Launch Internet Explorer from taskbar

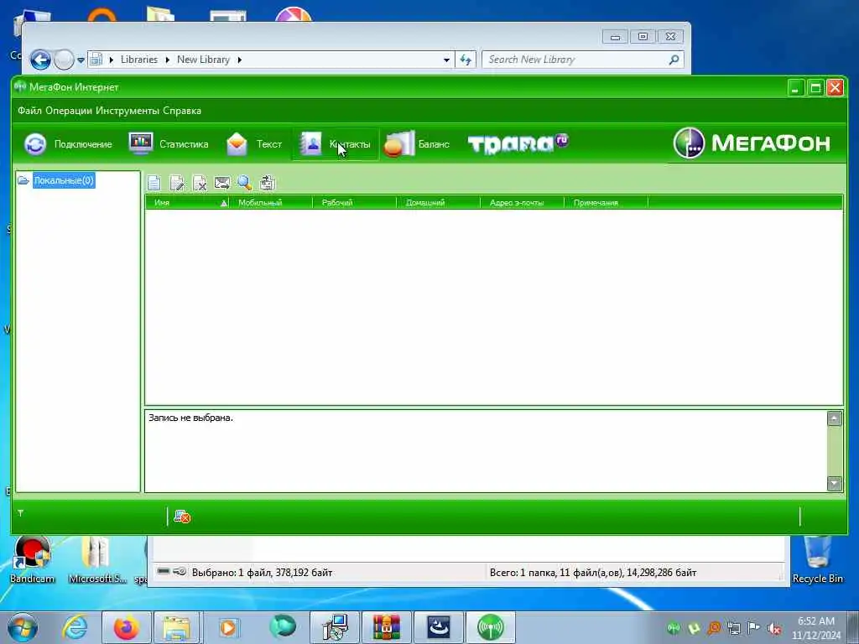coord(75,627)
